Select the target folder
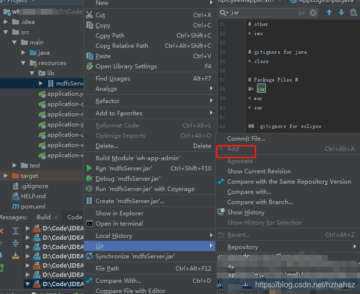Viewport: 360px width, 294px height. 29,176
